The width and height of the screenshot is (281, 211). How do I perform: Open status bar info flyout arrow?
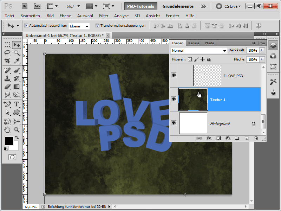click(x=109, y=207)
